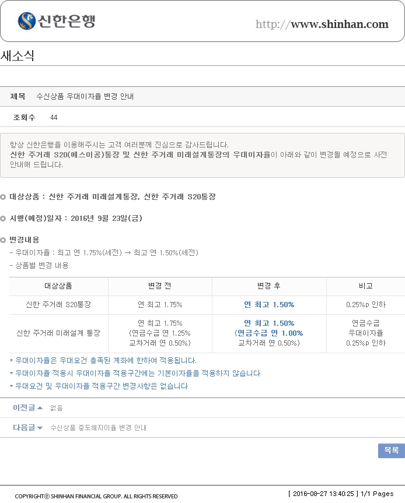Click the 변경 후 column header
The height and width of the screenshot is (503, 405).
(269, 286)
